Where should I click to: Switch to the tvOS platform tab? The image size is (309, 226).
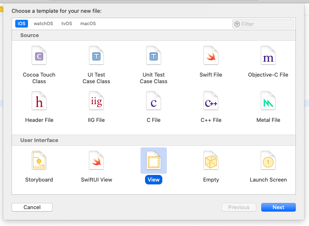click(x=67, y=24)
